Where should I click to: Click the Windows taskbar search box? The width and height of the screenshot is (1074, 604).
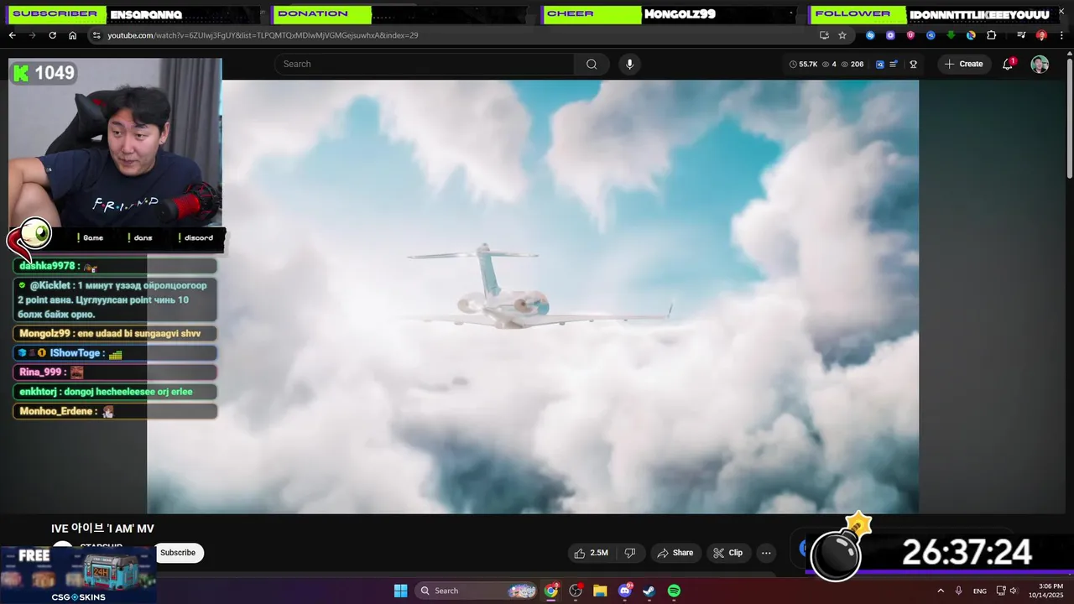476,591
